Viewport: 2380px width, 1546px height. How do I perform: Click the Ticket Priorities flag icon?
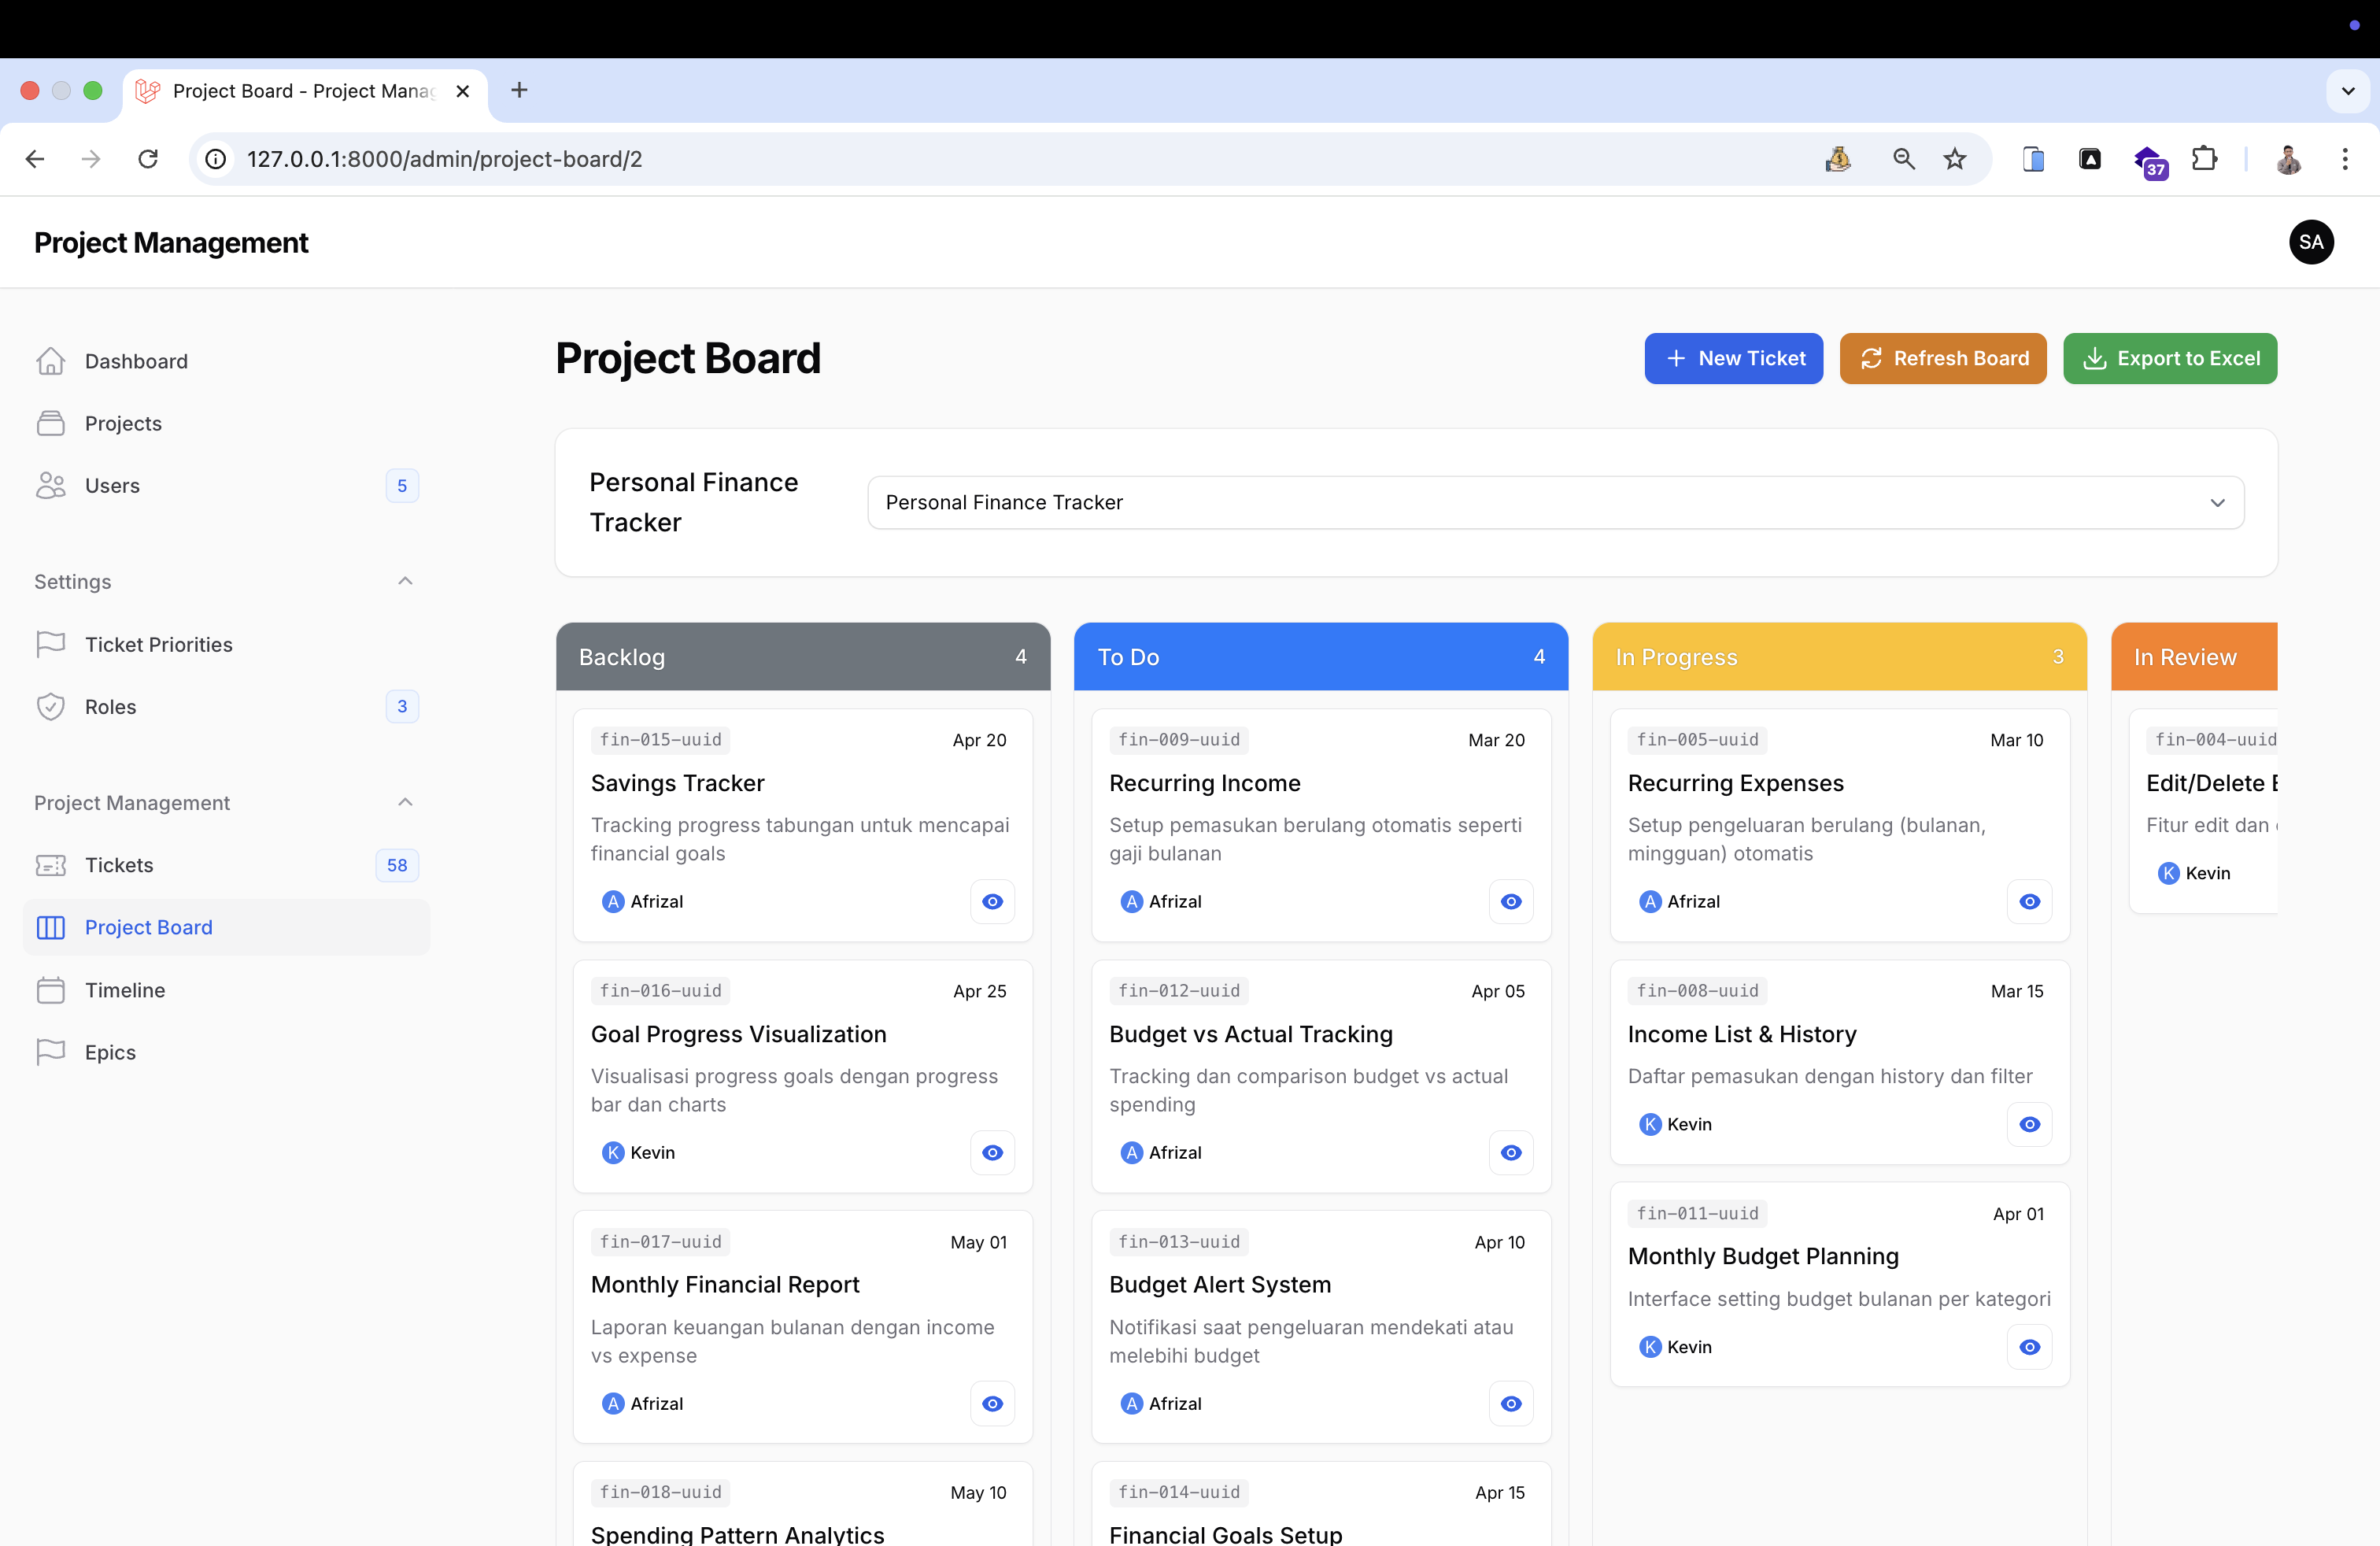50,644
